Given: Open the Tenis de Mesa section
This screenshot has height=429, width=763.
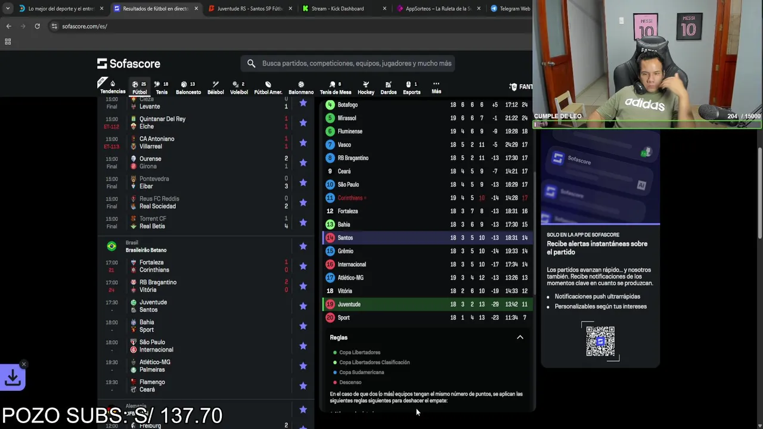Looking at the screenshot, I should click(x=336, y=88).
